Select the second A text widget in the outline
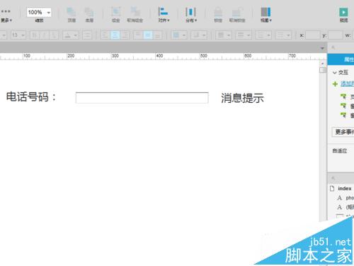Image resolution: width=354 pixels, height=266 pixels. coord(346,207)
